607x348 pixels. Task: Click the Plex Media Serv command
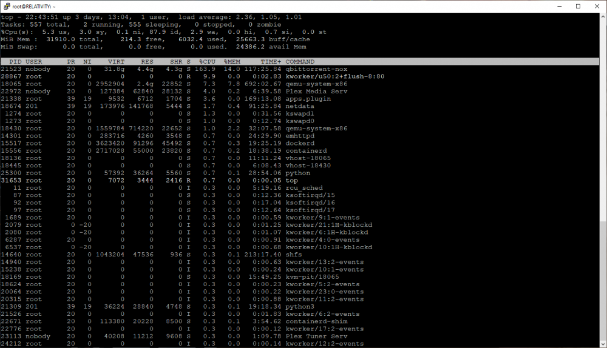[x=316, y=92]
